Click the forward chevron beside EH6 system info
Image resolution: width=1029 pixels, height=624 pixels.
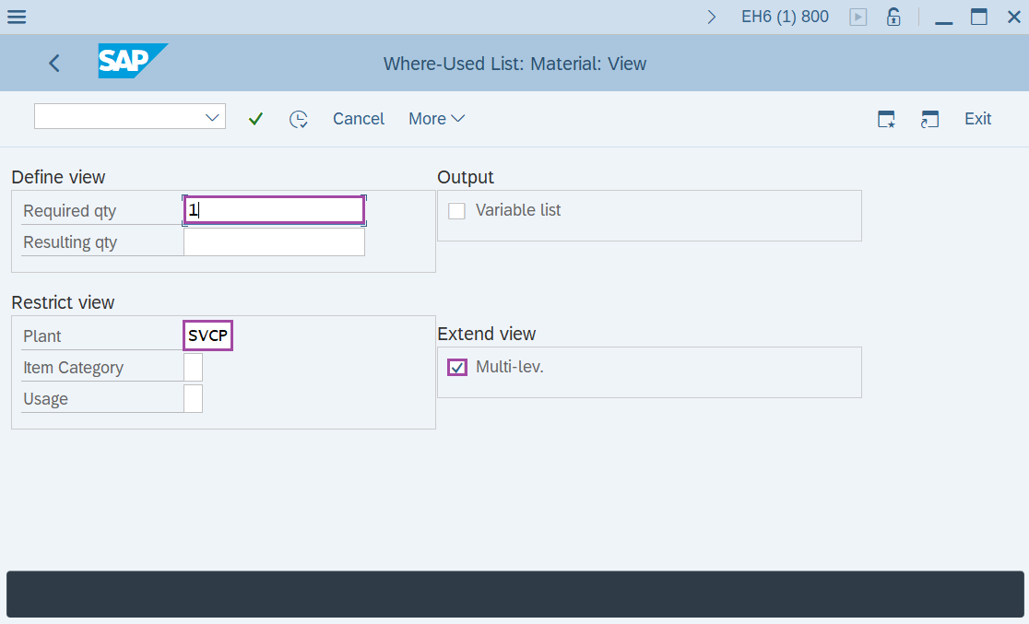point(711,16)
